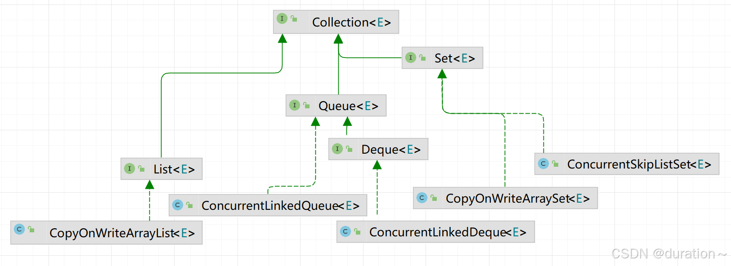Select the ConcurrentLinkedDeque<E> label
This screenshot has height=266, width=731.
click(448, 232)
